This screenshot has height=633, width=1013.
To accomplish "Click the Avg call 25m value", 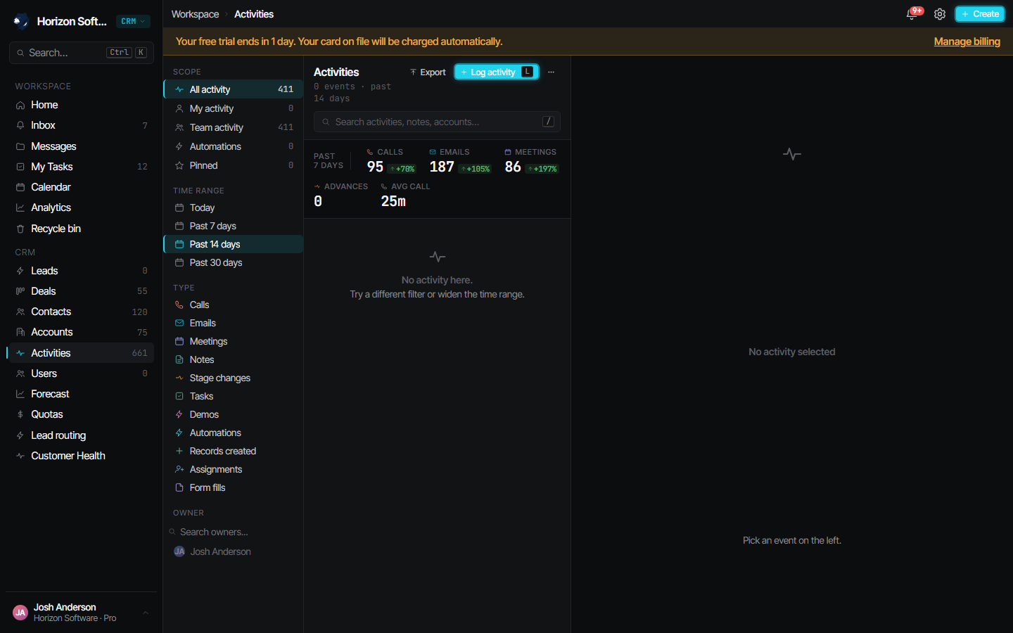I will click(393, 201).
